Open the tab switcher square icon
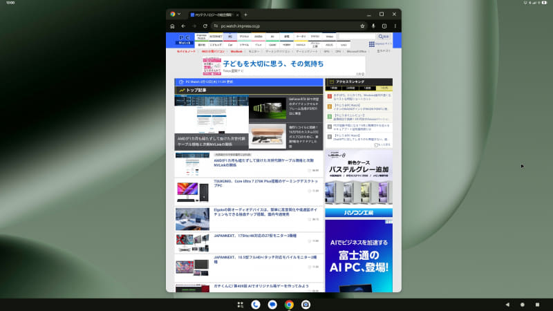Image resolution: width=553 pixels, height=311 pixels. (x=384, y=26)
